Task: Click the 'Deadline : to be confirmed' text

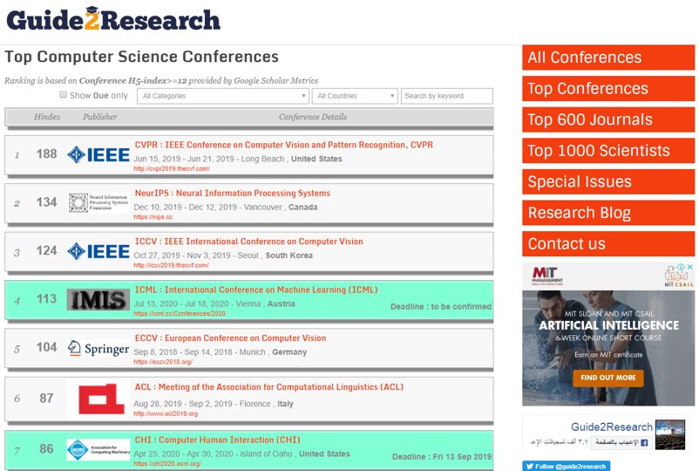Action: click(x=441, y=307)
